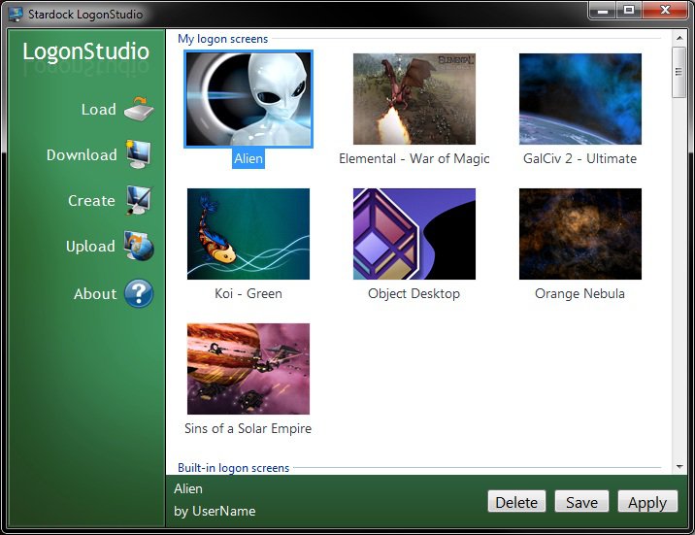Click the Load drive icon

click(x=139, y=109)
